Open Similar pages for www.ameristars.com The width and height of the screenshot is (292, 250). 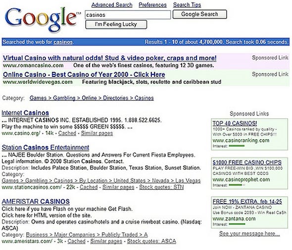coord(106,241)
